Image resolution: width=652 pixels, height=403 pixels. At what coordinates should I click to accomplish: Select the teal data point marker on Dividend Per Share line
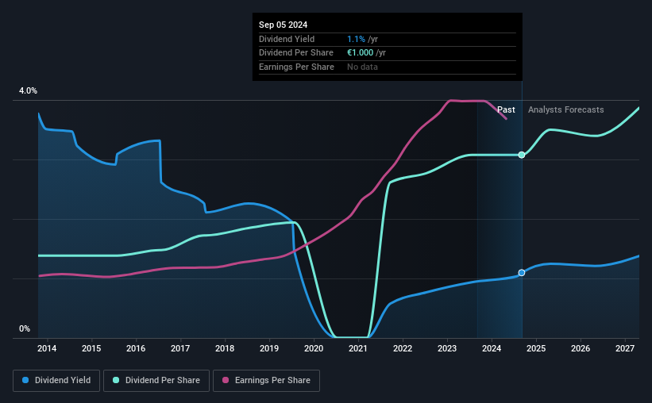click(522, 155)
